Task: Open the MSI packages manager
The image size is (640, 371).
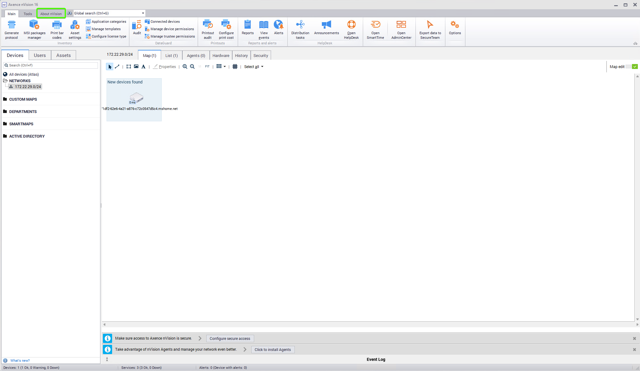Action: tap(34, 29)
